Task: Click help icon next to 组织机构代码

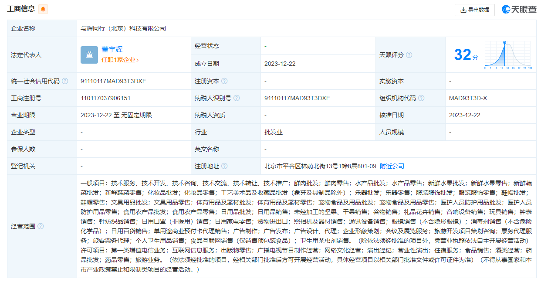Action: point(421,98)
